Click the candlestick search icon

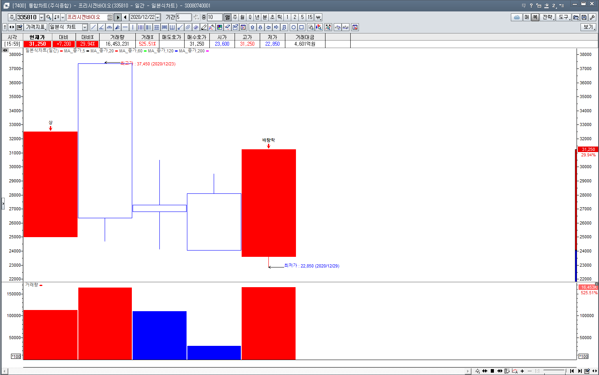pyautogui.click(x=318, y=27)
